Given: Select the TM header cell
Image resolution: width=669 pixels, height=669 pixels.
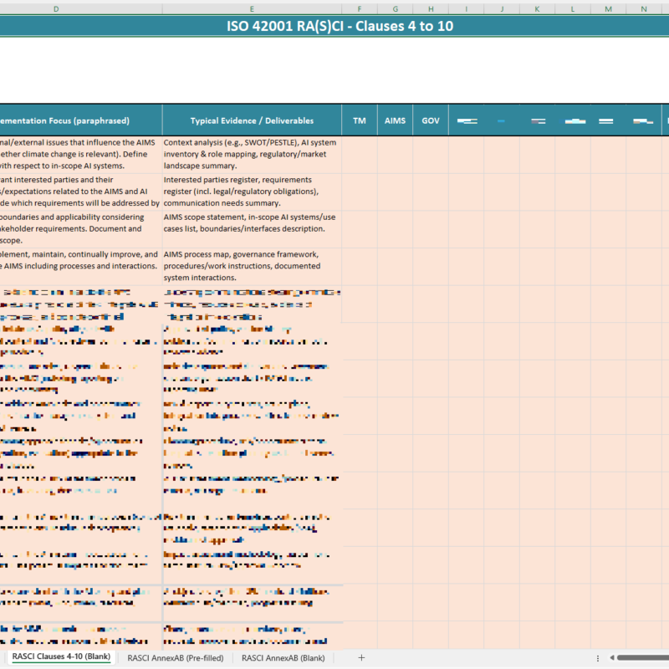Looking at the screenshot, I should [x=359, y=120].
